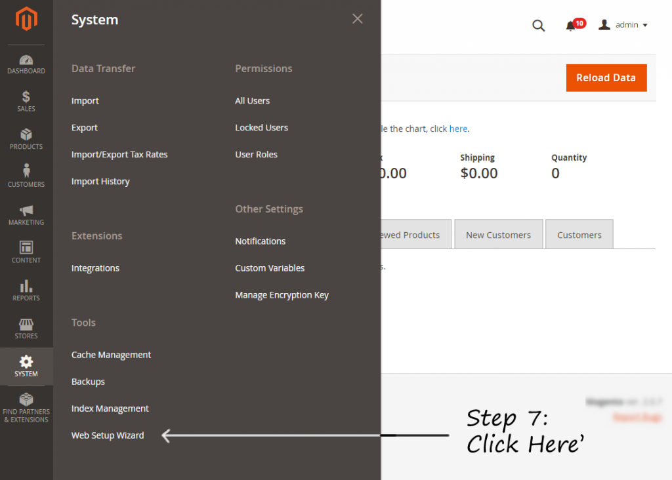Image resolution: width=672 pixels, height=480 pixels.
Task: Open the Marketing sidebar menu
Action: 26,215
